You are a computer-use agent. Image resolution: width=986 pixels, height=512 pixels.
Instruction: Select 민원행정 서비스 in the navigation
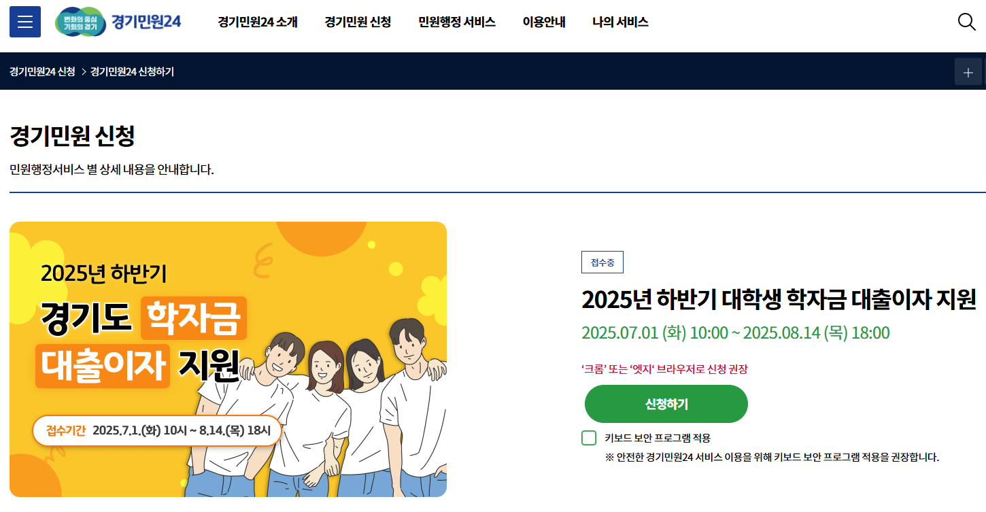[x=457, y=22]
